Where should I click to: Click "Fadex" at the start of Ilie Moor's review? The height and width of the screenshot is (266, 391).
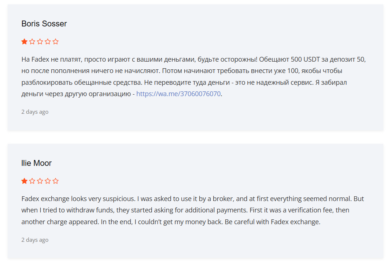tap(30, 198)
